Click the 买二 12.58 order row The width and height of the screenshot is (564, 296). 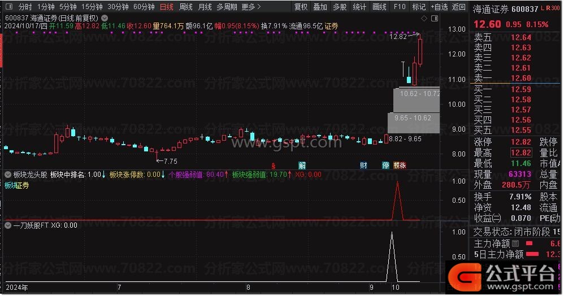(x=502, y=99)
